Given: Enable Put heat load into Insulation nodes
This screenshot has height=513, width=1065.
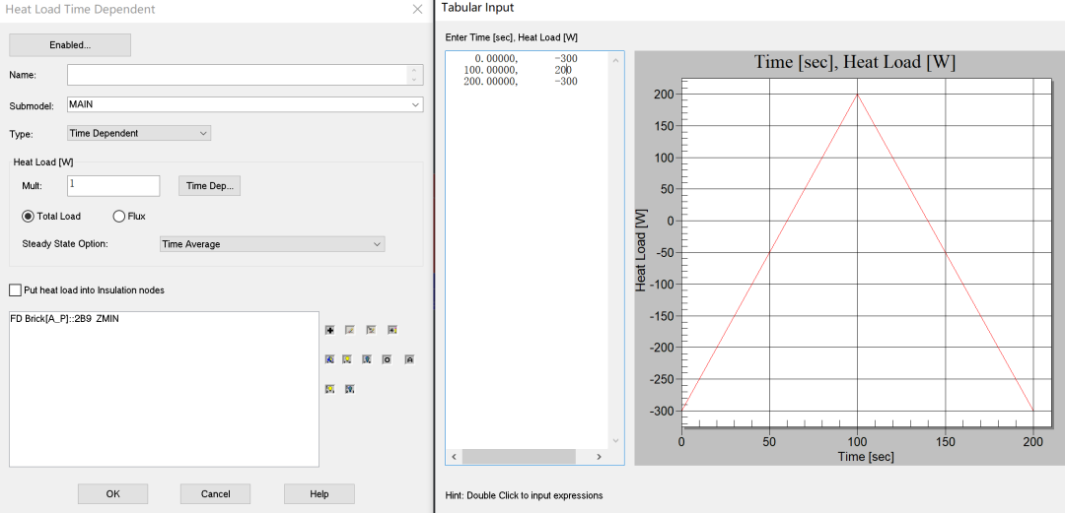Looking at the screenshot, I should pos(15,290).
